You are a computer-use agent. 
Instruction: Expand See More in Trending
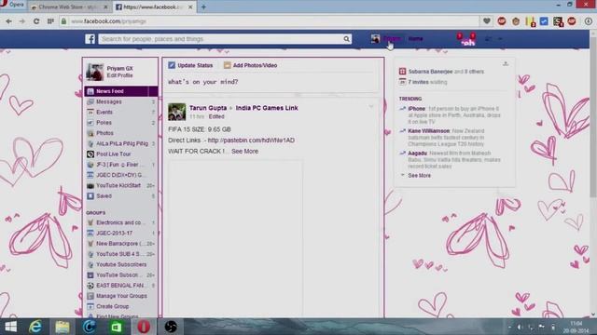tap(419, 176)
